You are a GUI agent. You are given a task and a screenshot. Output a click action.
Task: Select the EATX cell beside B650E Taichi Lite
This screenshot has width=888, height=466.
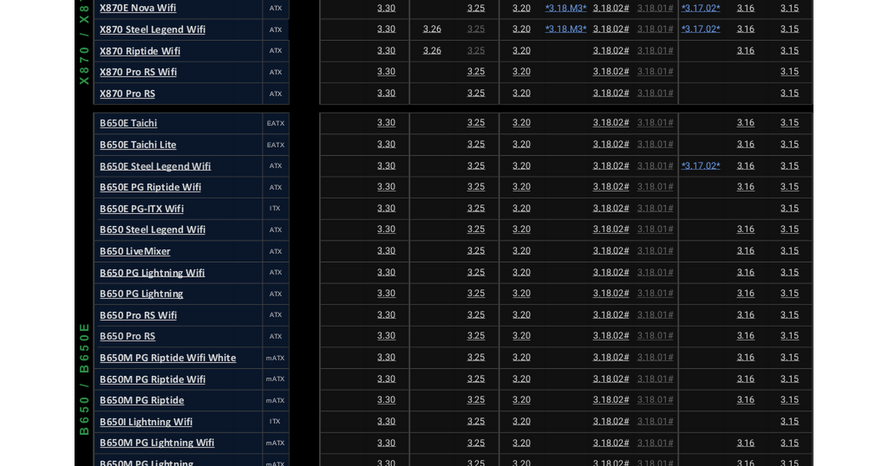click(275, 145)
